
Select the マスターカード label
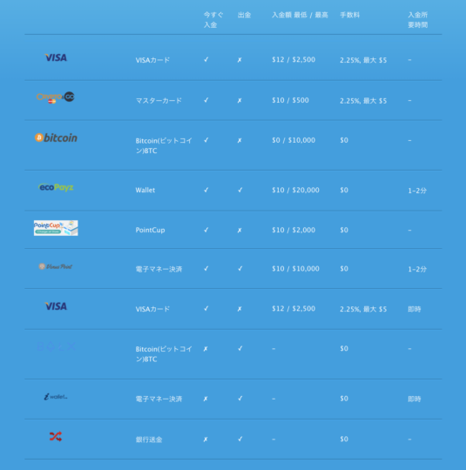[x=159, y=100]
